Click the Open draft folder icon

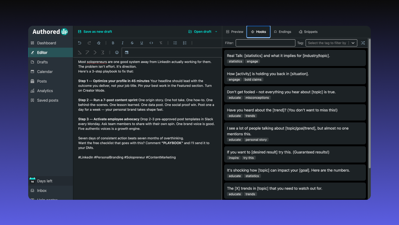tap(190, 31)
